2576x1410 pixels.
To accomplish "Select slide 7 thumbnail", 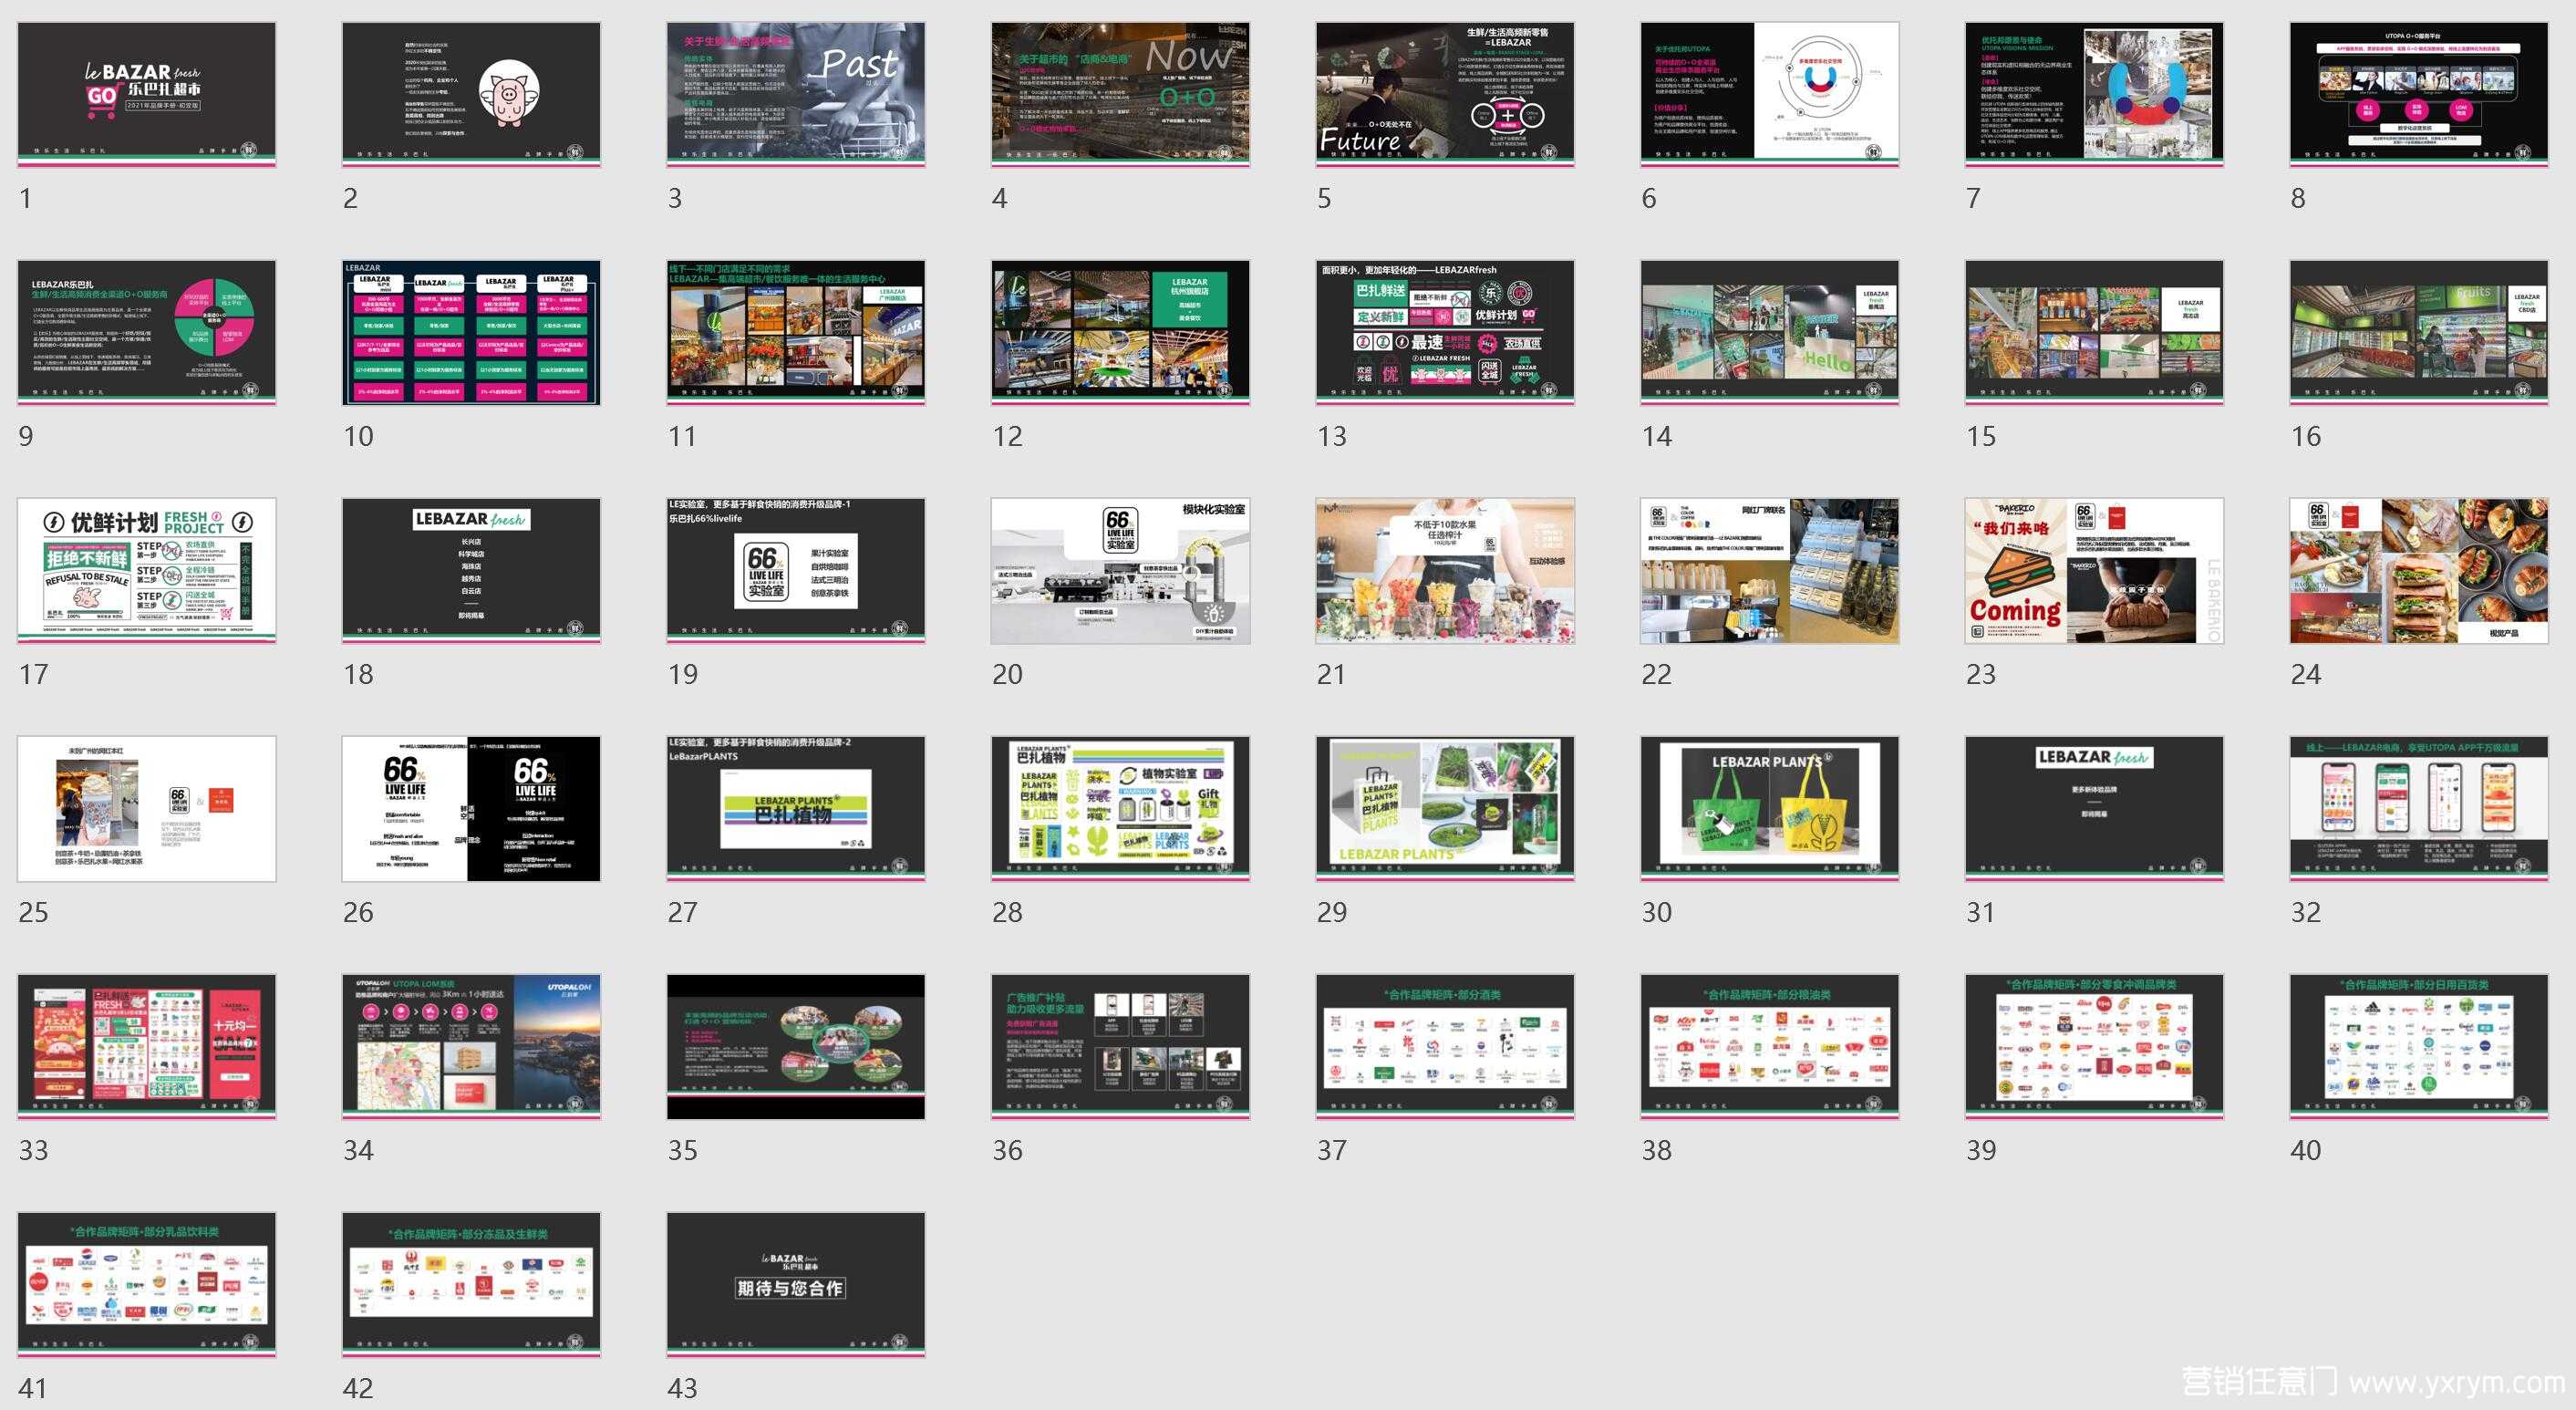I will 2094,94.
